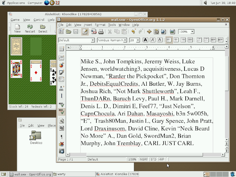Click the Export as PDF icon
The image size is (236, 177).
[94, 31]
